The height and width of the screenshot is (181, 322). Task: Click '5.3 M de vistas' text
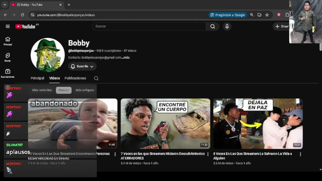131,163
